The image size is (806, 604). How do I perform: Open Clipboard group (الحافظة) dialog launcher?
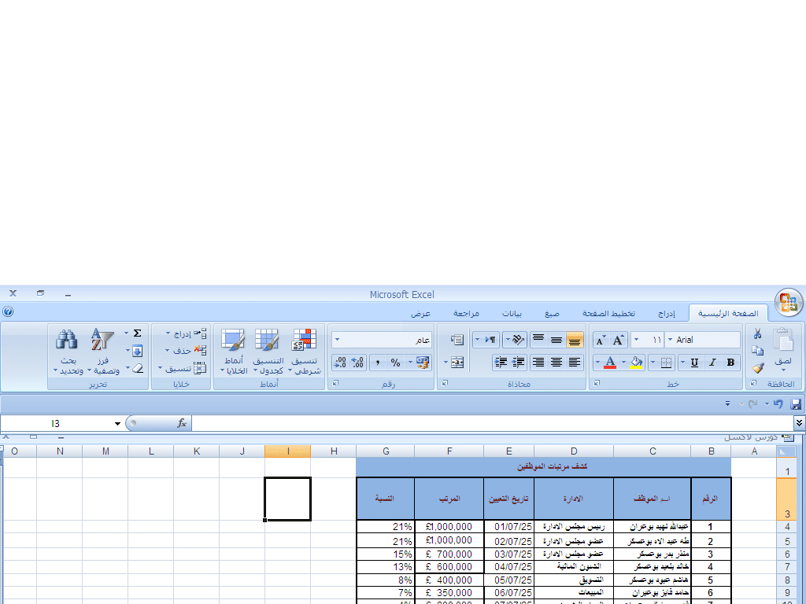[753, 383]
